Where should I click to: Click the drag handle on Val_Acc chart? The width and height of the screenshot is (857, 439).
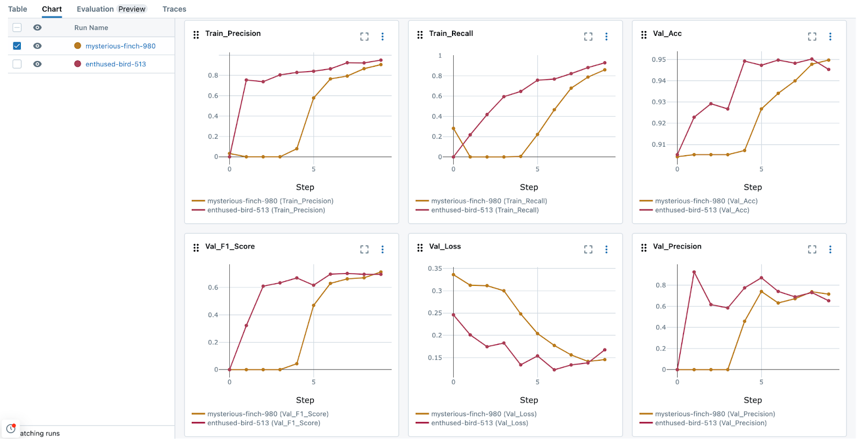coord(643,34)
